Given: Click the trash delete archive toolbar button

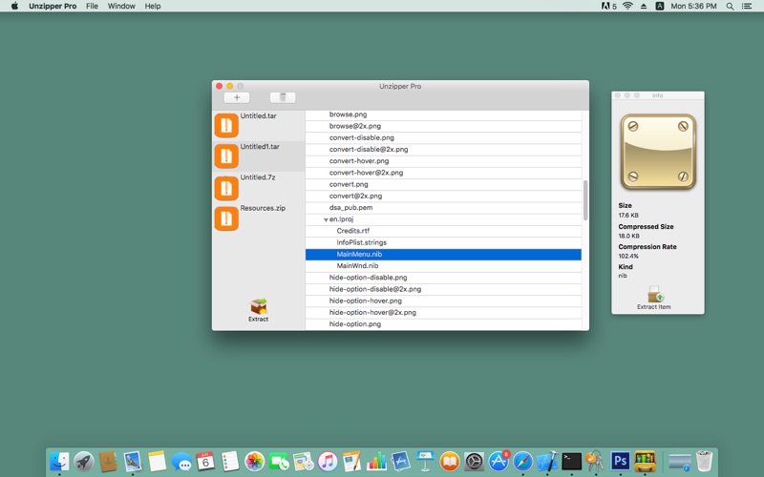Looking at the screenshot, I should point(283,97).
